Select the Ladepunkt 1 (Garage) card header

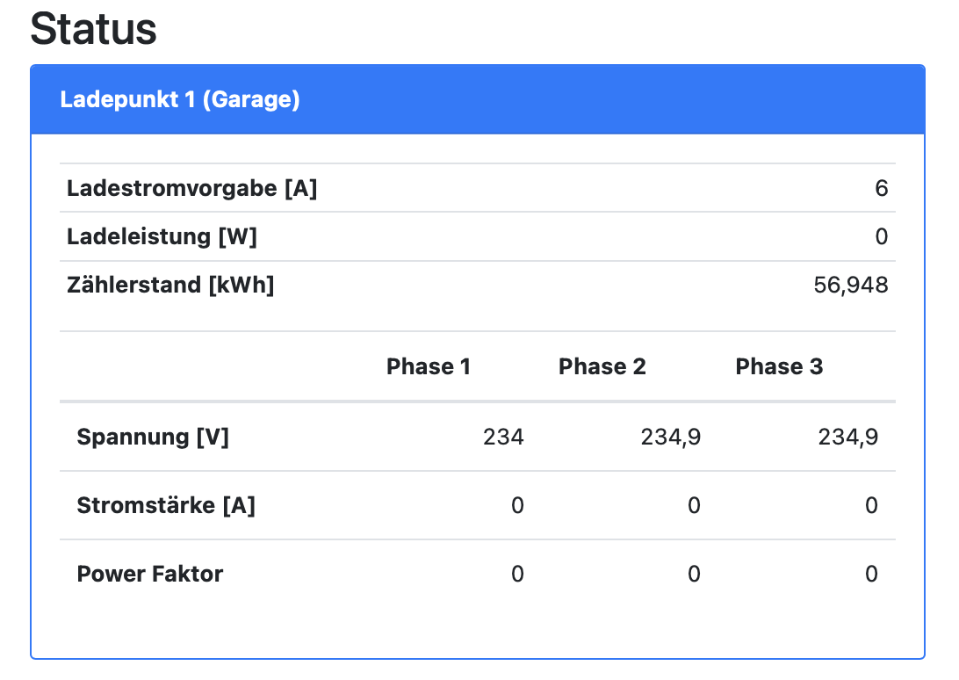180,99
